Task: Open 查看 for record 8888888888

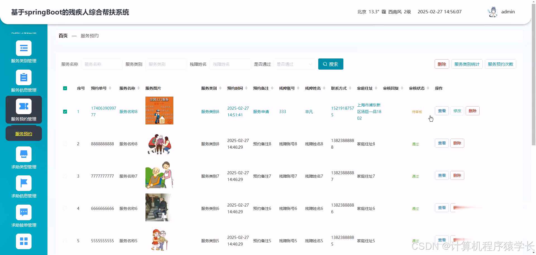Action: point(442,143)
